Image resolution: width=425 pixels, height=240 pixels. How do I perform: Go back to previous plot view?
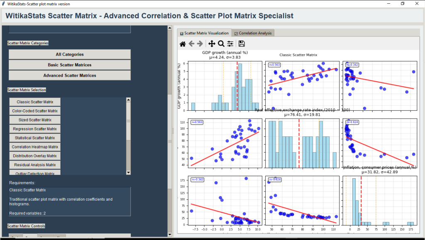pos(191,44)
